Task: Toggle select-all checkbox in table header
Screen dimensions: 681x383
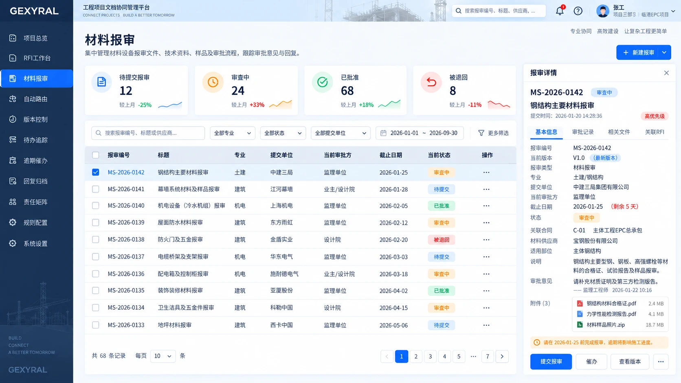Action: [95, 155]
